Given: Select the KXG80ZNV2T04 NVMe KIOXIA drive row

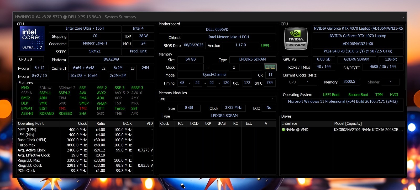Looking at the screenshot, I should (x=342, y=129).
